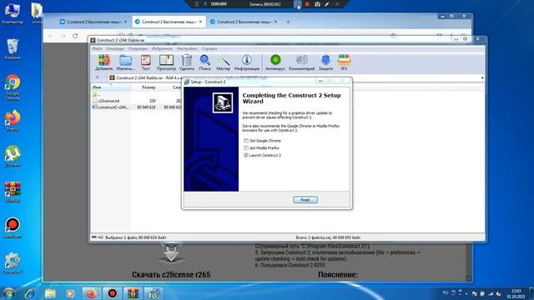
Task: Show archive Информация (Info) in WinRAR
Action: tap(247, 62)
